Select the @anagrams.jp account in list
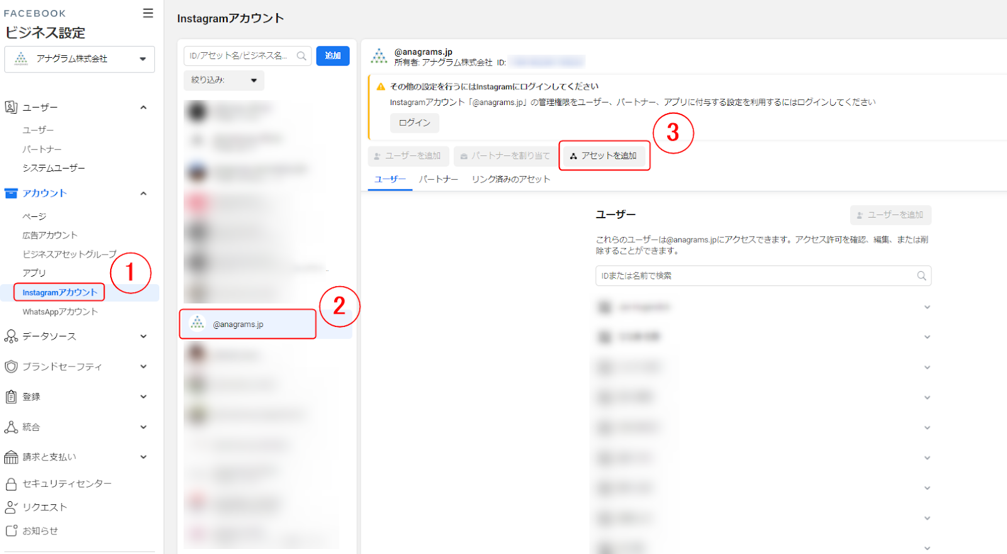 (x=247, y=324)
